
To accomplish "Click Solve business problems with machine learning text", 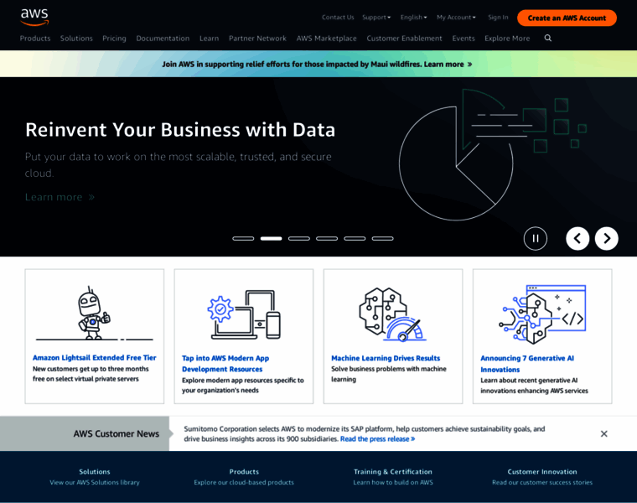I will 388,374.
